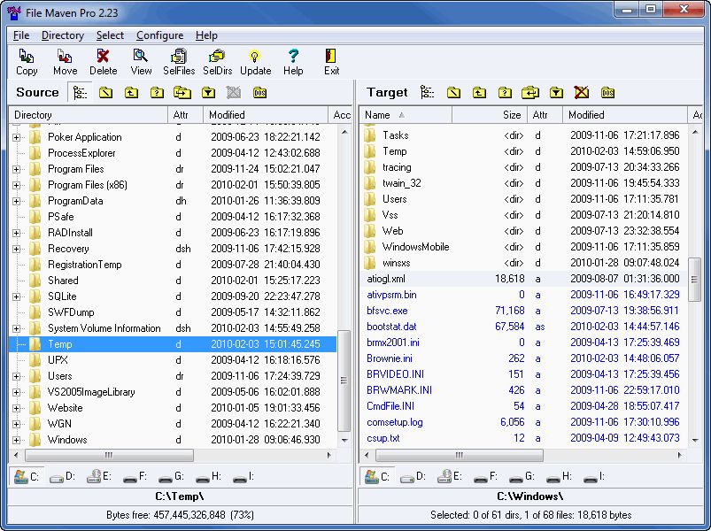The width and height of the screenshot is (711, 531).
Task: Switch Source pane to drive D:
Action: (62, 477)
